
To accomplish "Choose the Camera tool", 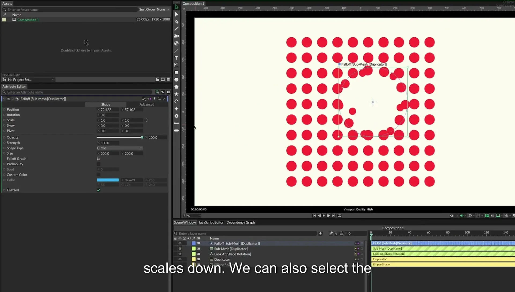I will pos(176,36).
